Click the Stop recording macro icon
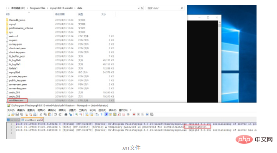Viewport: 277px width, 153px height. click(138, 114)
